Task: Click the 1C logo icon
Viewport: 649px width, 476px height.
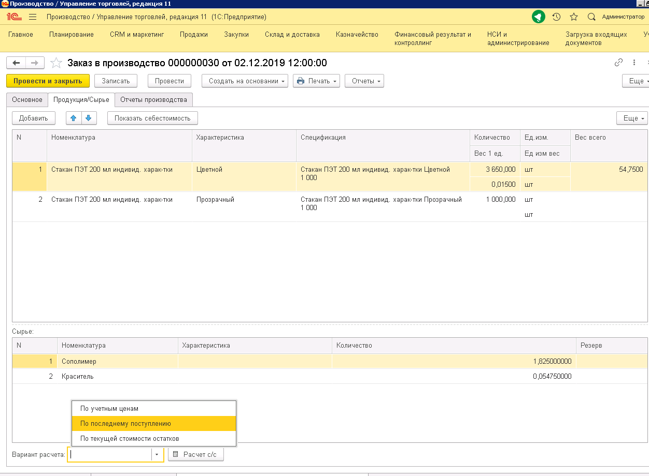Action: click(x=14, y=17)
